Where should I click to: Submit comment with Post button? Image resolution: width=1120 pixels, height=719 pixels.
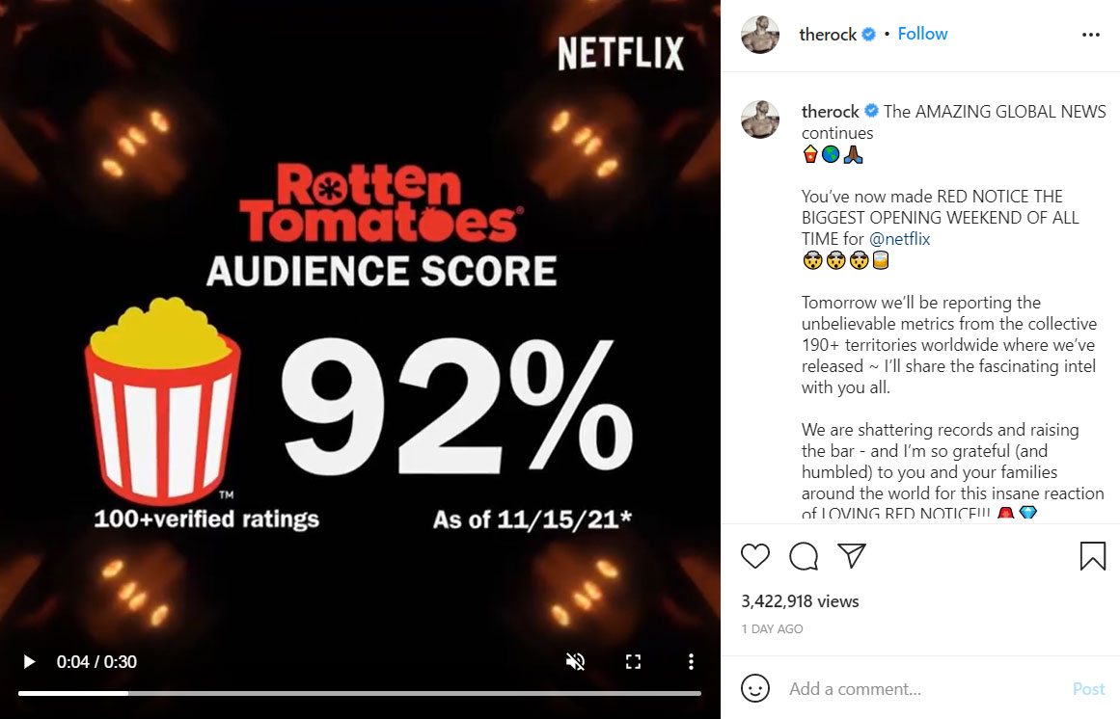click(x=1088, y=688)
